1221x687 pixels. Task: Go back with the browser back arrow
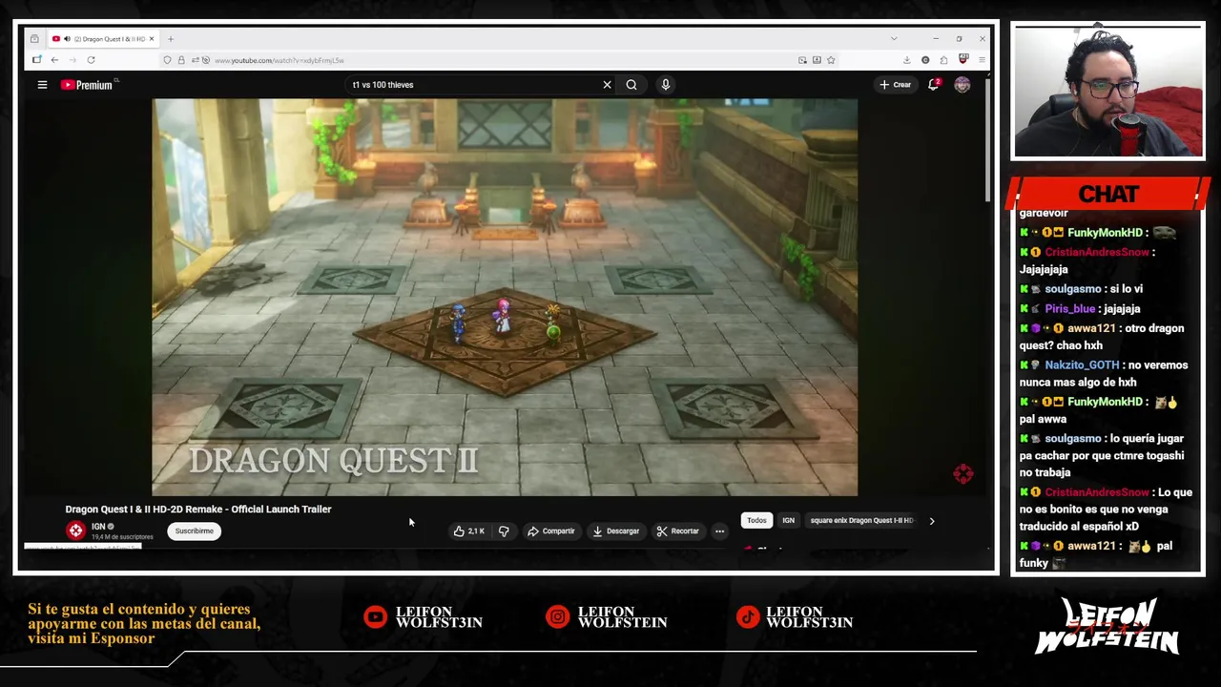(54, 60)
